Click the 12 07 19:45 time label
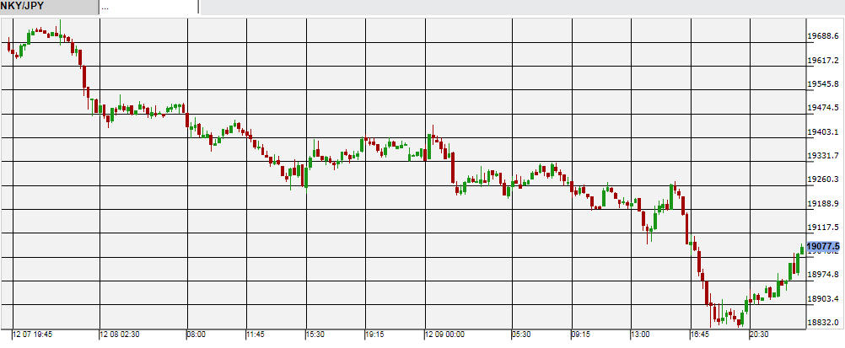845x348 pixels. (32, 335)
